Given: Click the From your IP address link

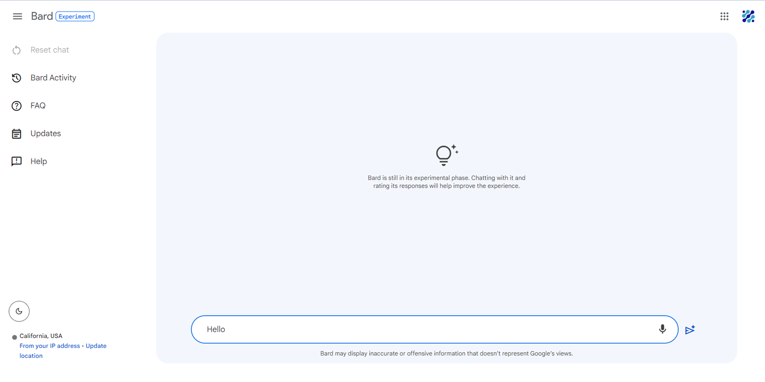Looking at the screenshot, I should click(x=50, y=346).
